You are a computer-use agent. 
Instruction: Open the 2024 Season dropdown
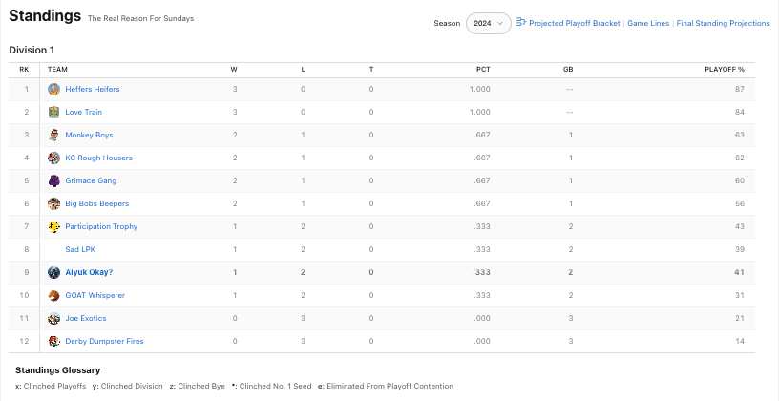488,23
